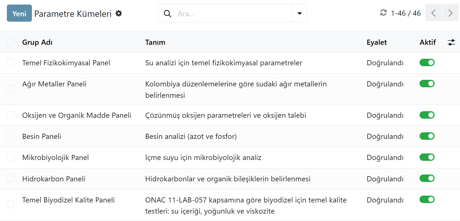
Task: Turn off Aktif switch for Mikrobiyolojik Panel
Action: click(x=427, y=157)
